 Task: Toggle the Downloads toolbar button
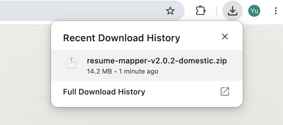(232, 11)
